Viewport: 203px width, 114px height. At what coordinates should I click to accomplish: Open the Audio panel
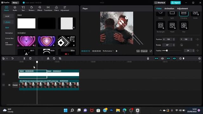15,9
